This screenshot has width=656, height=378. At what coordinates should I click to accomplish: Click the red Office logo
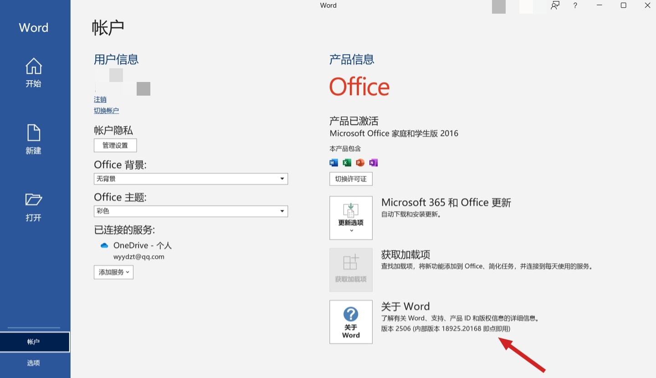click(x=359, y=87)
